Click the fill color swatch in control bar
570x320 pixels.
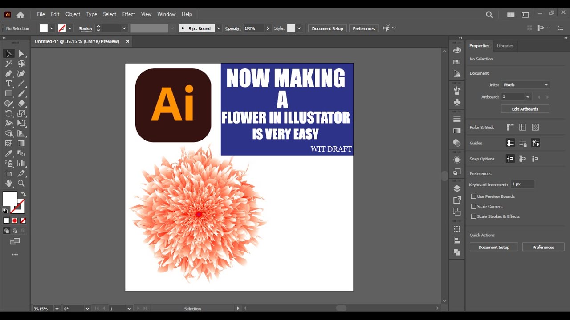[x=43, y=28]
